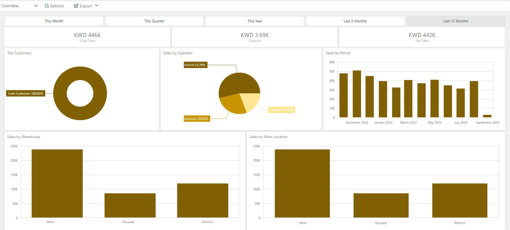Click the Gross Sales KWD 446K card
This screenshot has height=230, width=510.
pyautogui.click(x=87, y=37)
